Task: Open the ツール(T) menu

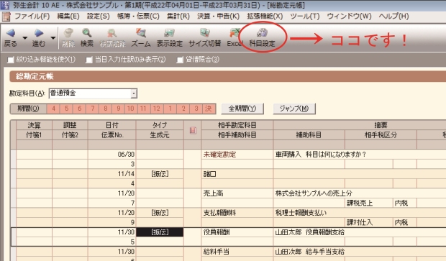Action: [305, 17]
